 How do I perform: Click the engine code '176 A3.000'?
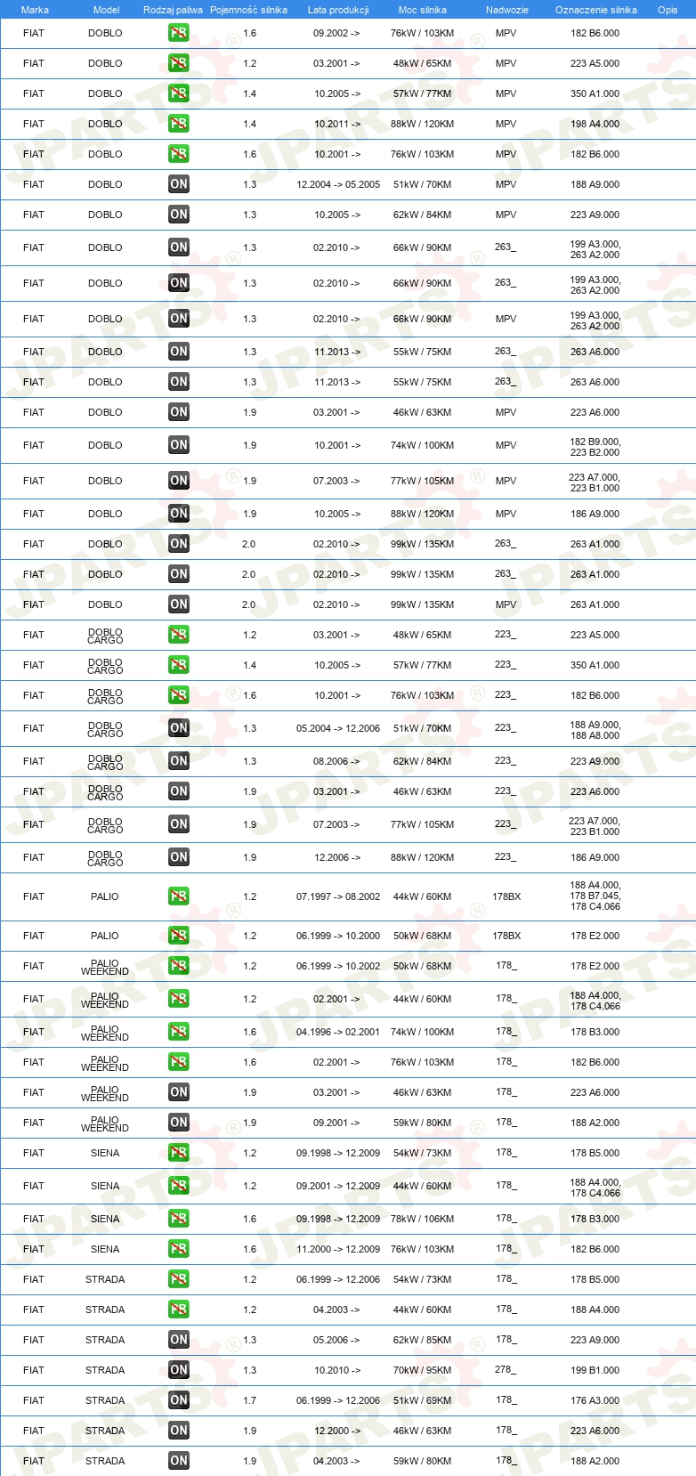pos(595,1400)
